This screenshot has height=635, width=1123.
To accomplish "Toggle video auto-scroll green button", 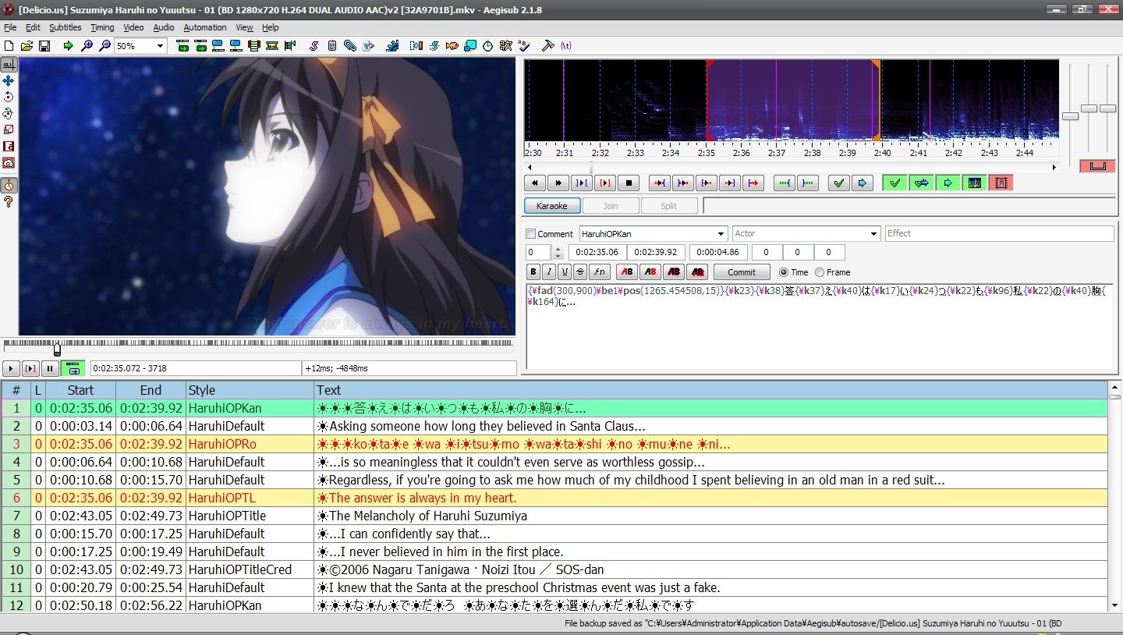I will coord(73,368).
